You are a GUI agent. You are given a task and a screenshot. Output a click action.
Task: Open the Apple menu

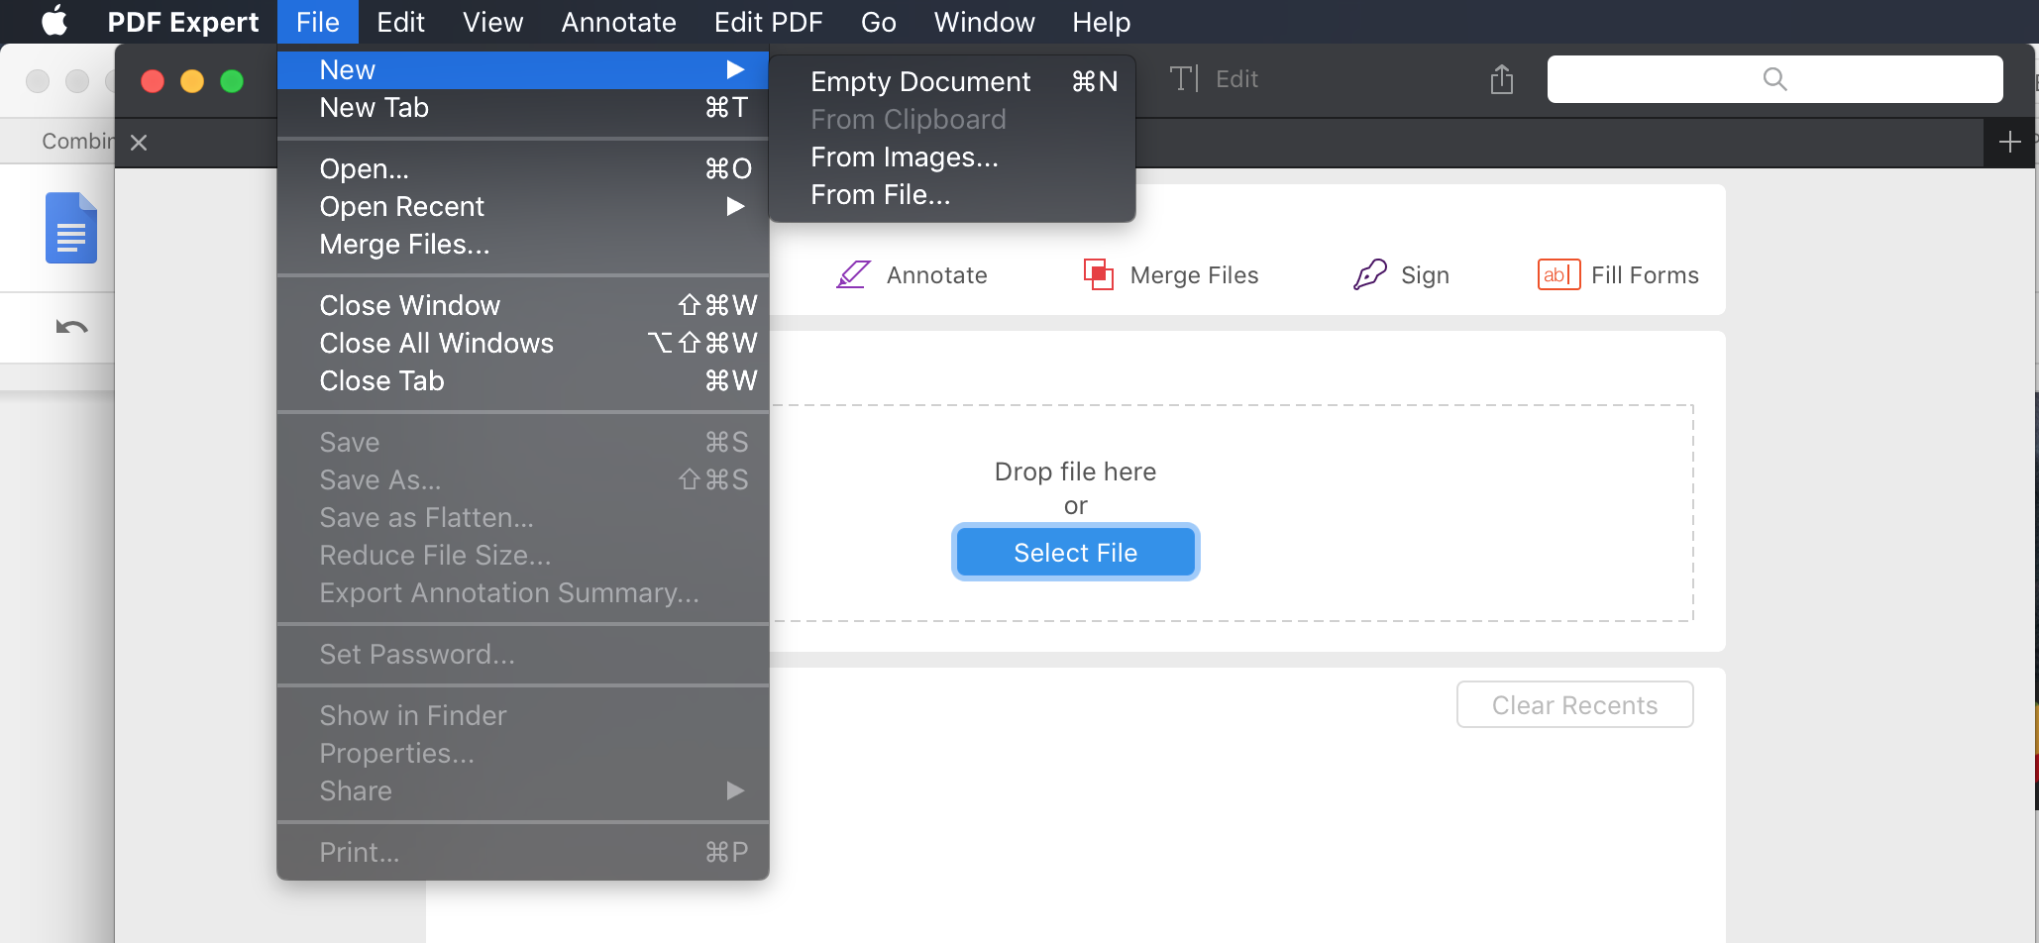54,22
